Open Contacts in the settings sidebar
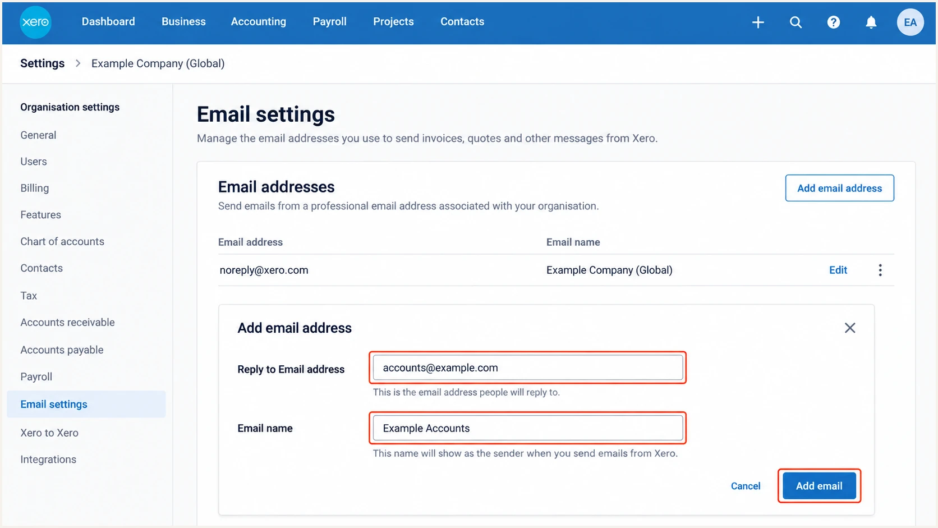 point(42,268)
